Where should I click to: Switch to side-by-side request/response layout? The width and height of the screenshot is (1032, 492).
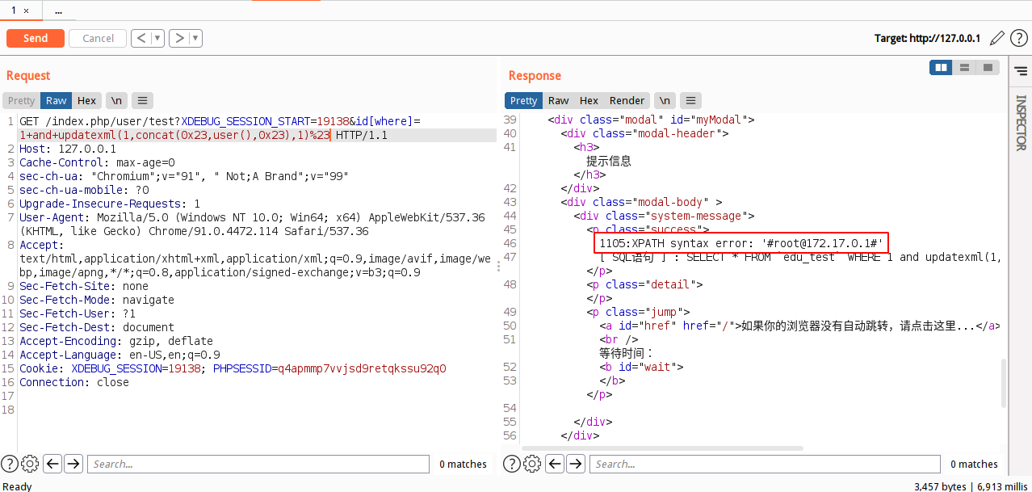point(941,68)
